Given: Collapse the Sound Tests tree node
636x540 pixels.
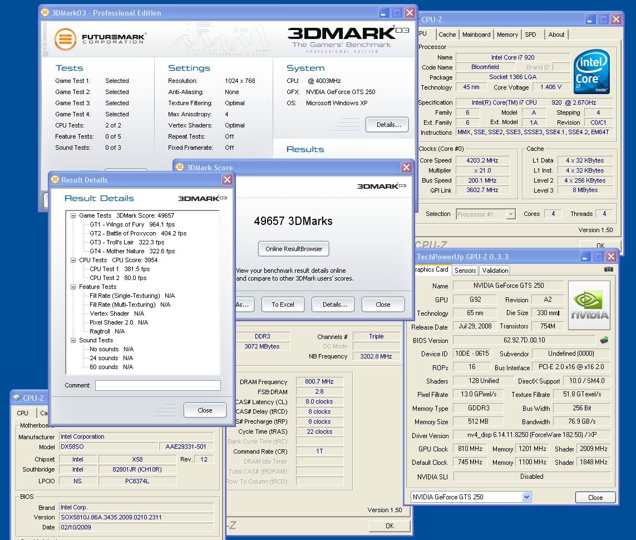Looking at the screenshot, I should click(73, 341).
